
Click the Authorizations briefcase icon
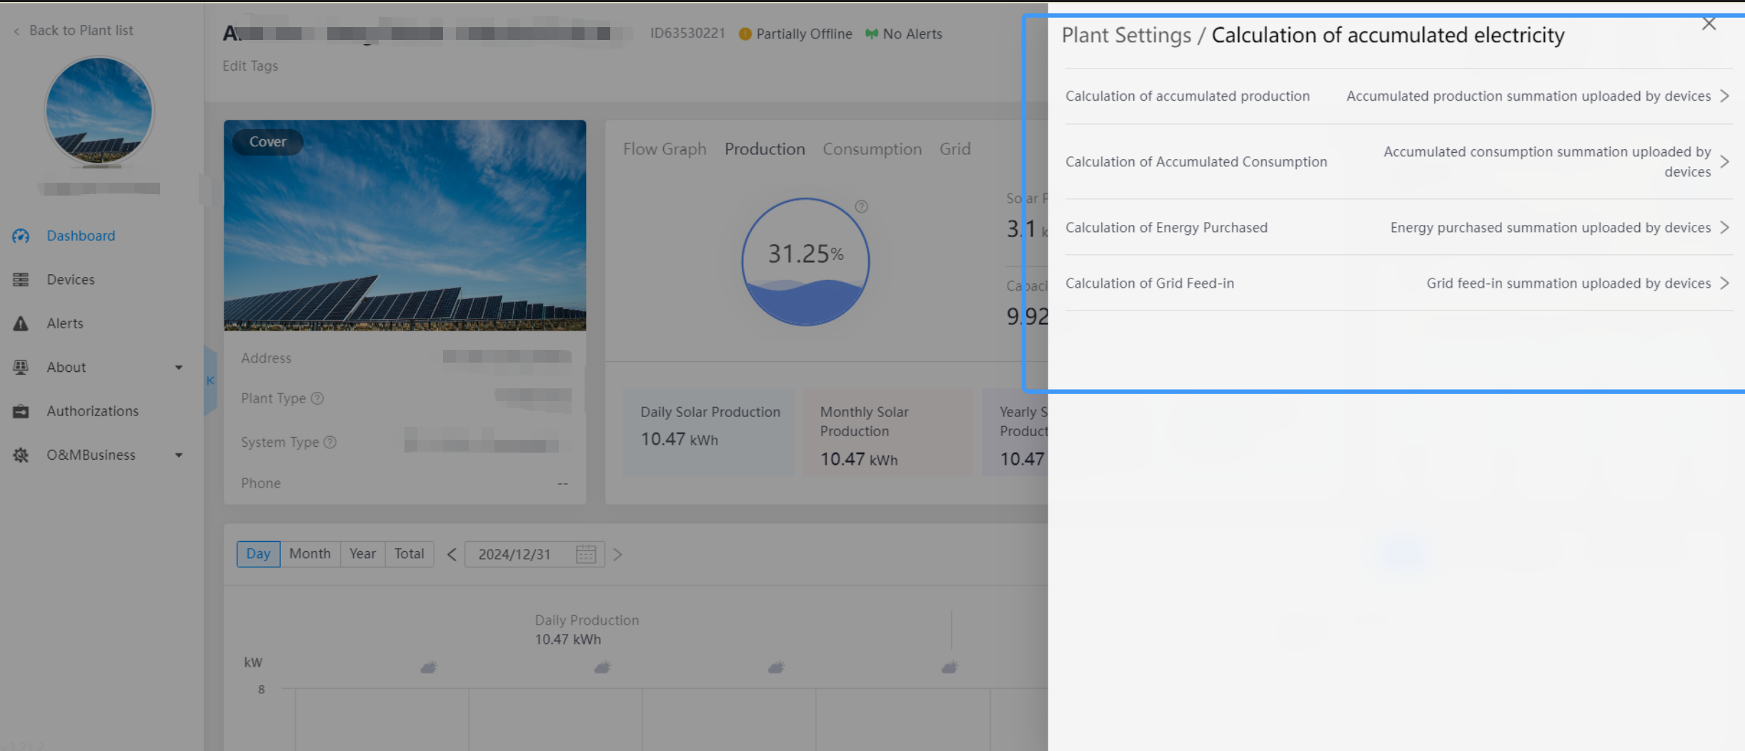click(21, 412)
